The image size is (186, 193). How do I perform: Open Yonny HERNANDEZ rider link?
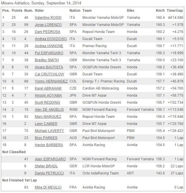(x=51, y=81)
